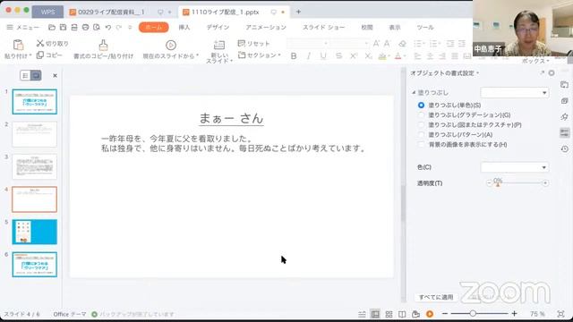Click the fit-to-window icon in status bar
Screen dimensions: 573x322
coord(561,314)
